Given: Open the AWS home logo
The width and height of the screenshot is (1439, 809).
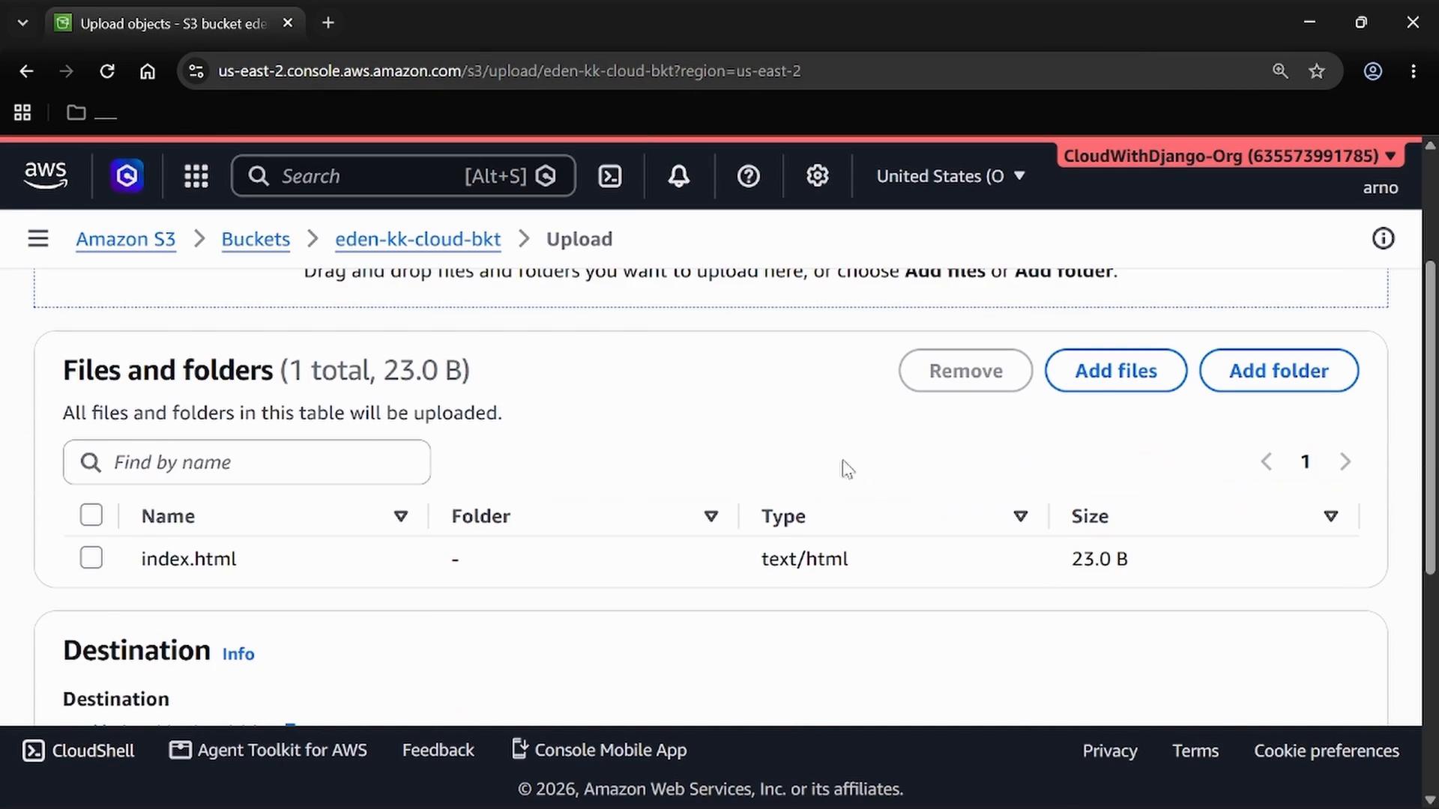Looking at the screenshot, I should pyautogui.click(x=46, y=176).
